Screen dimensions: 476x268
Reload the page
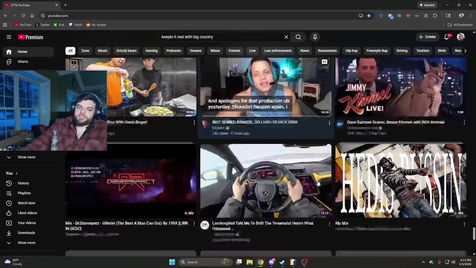pyautogui.click(x=23, y=16)
